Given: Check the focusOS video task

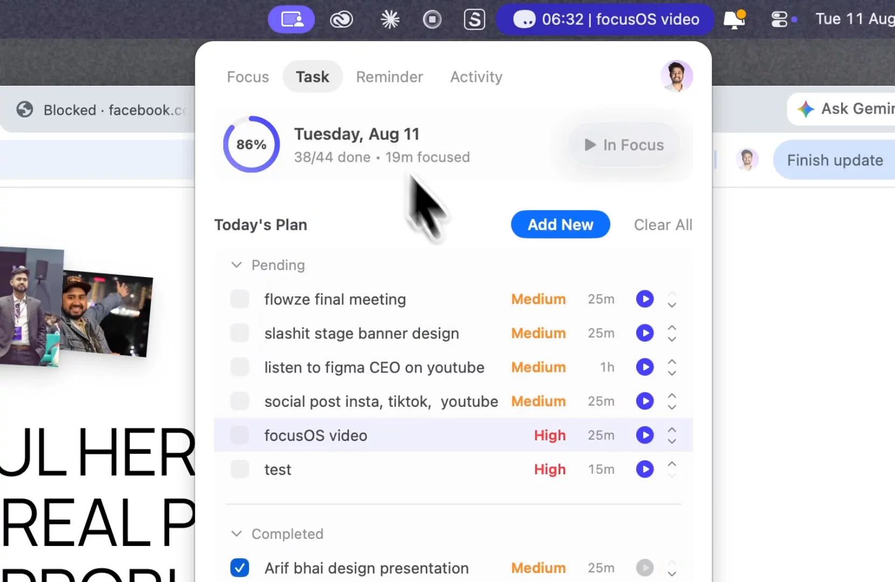Looking at the screenshot, I should (239, 435).
